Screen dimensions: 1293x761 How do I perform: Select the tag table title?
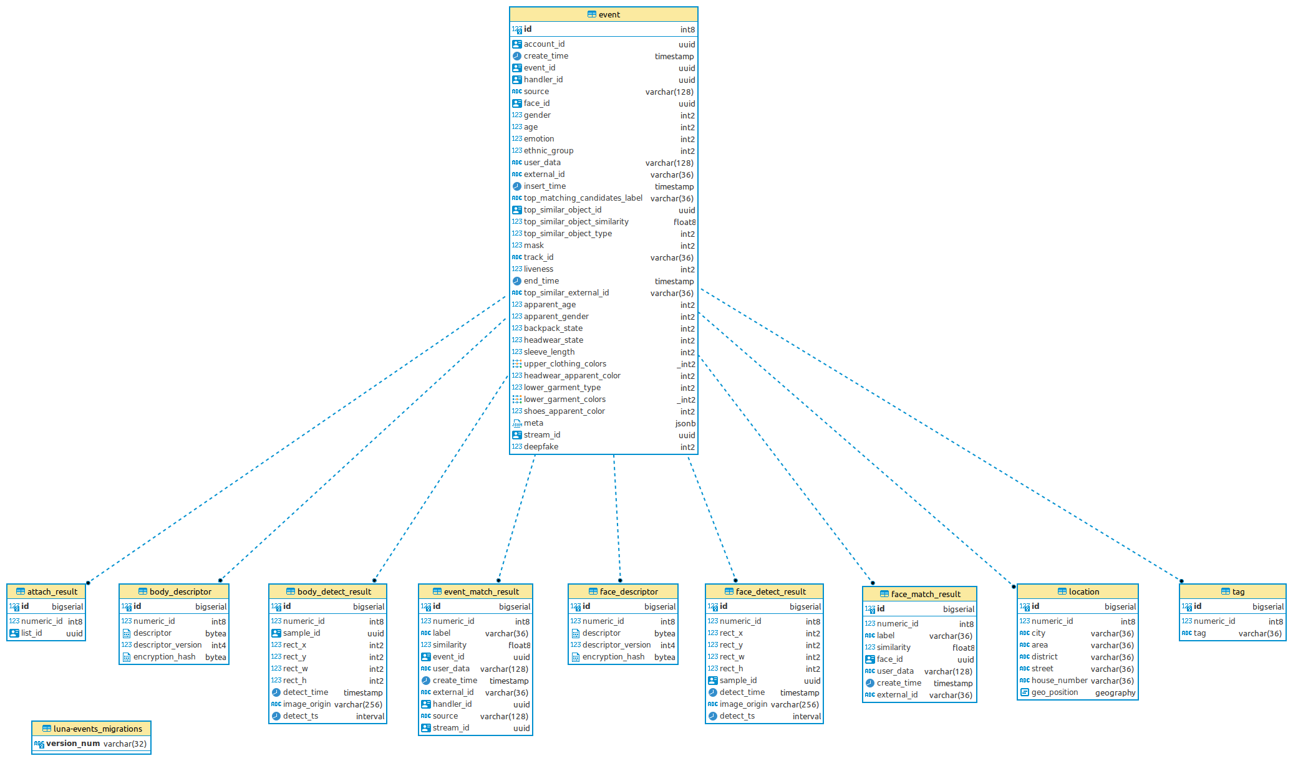(x=1239, y=591)
